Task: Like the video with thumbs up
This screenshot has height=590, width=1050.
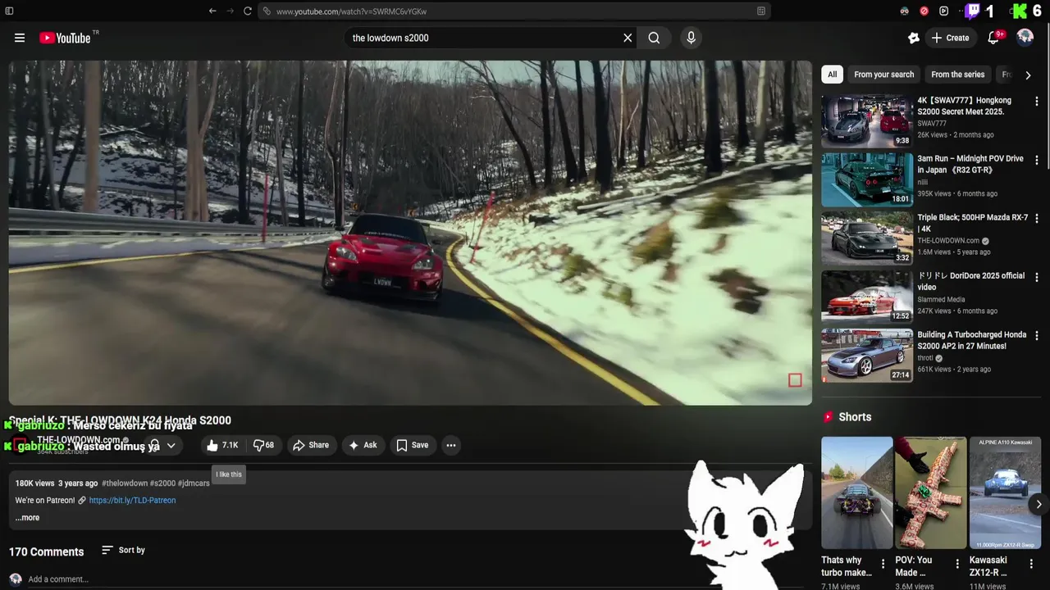Action: click(x=222, y=445)
